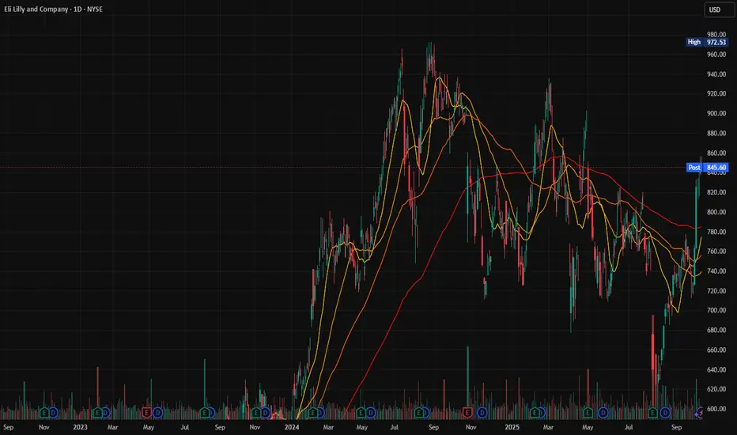
Task: Open the November 2022 dividend marker
Action: [x=53, y=413]
